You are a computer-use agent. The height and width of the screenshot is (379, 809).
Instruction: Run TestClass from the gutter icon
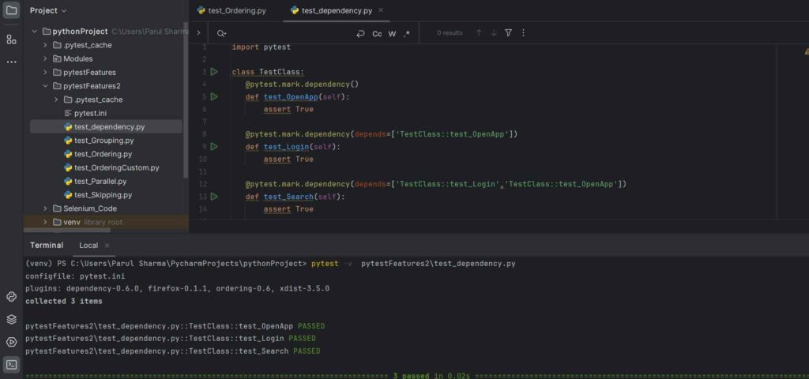point(214,72)
